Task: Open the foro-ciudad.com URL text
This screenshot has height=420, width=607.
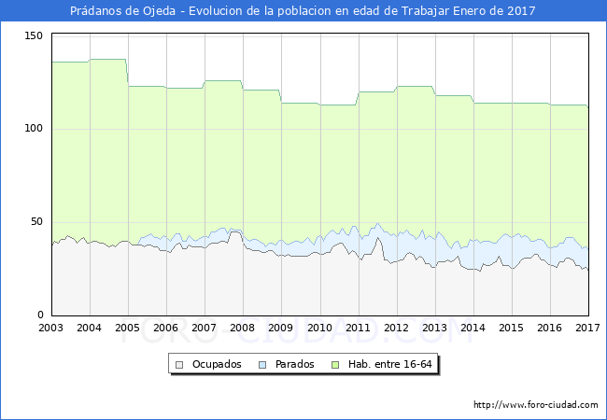Action: click(536, 405)
